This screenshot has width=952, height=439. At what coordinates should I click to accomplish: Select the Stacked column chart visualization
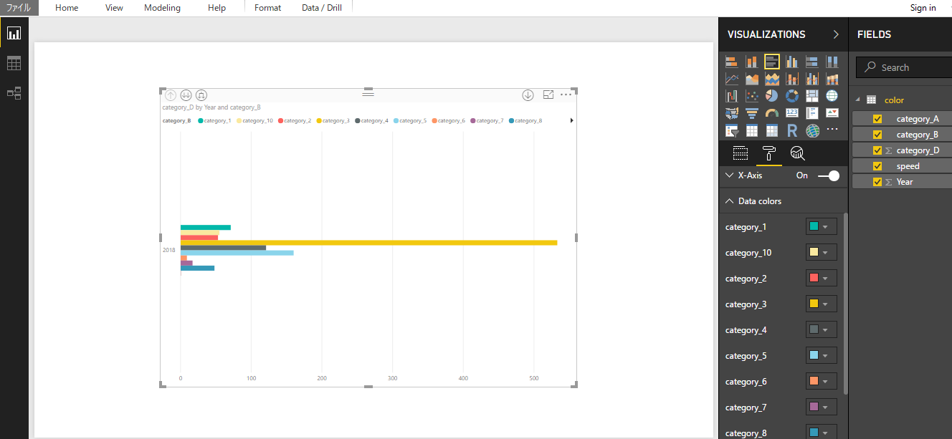752,62
